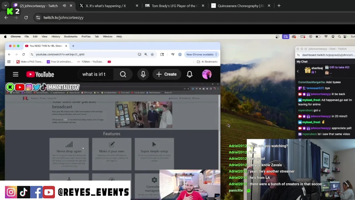Open the zoom magnifier icon in the address bar

[x=146, y=54]
